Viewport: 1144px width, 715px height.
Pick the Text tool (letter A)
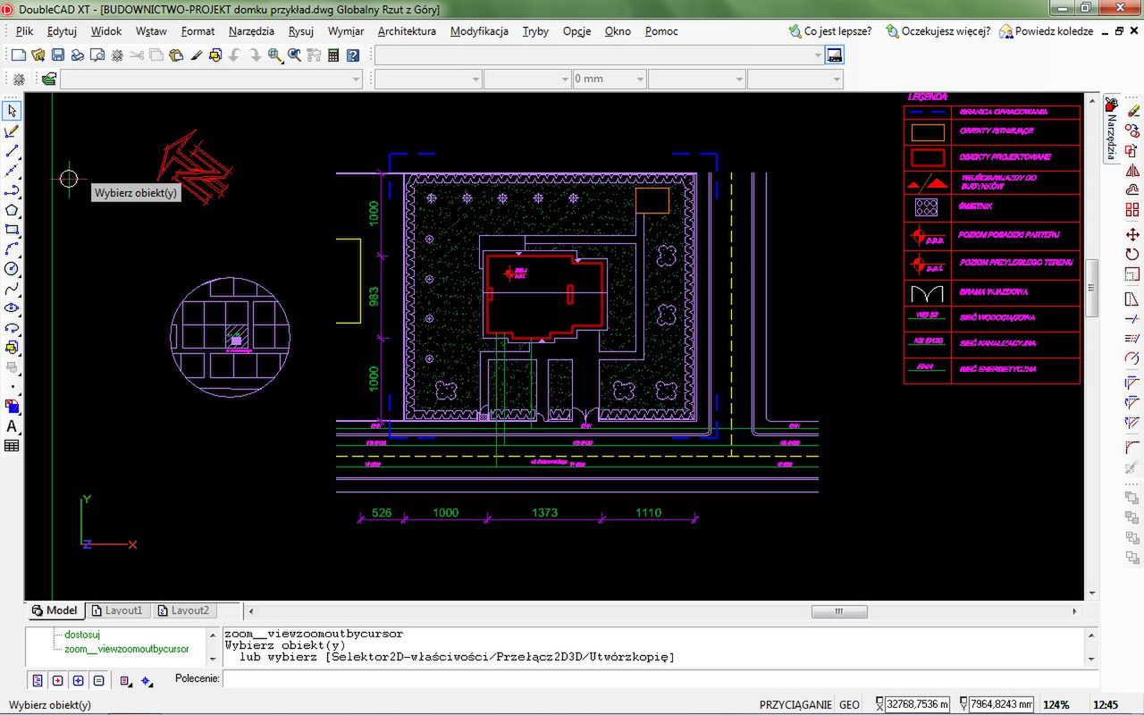click(12, 426)
